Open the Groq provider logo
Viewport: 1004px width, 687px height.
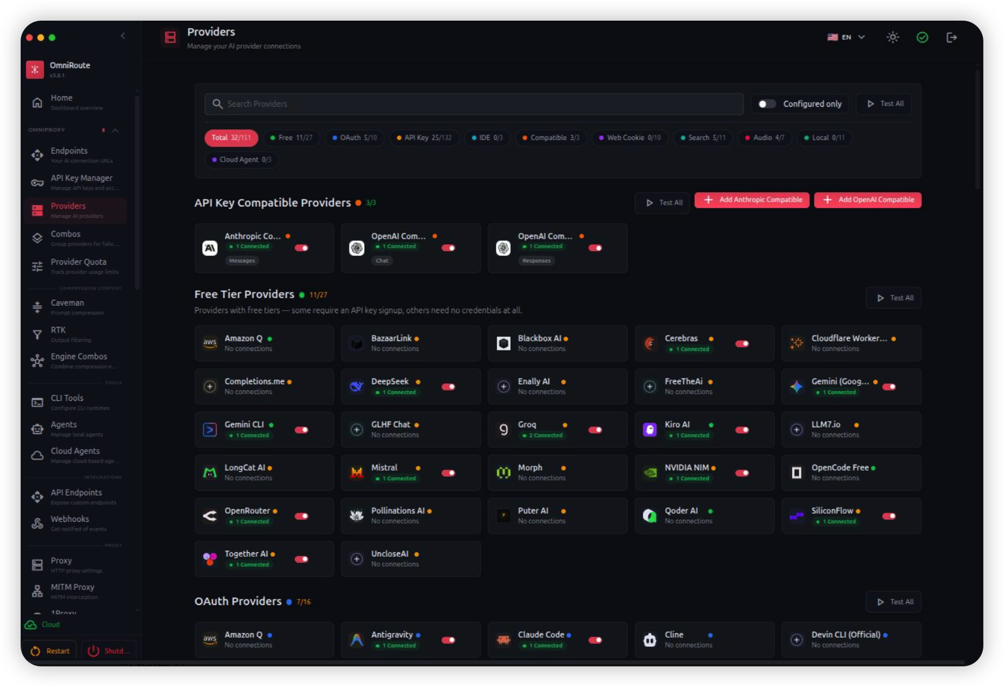504,430
